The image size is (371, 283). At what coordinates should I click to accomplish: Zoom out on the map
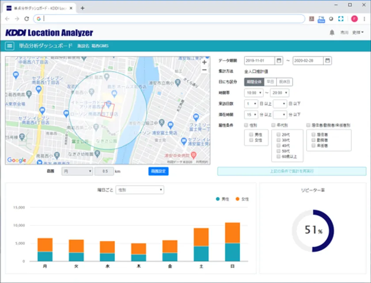tap(204, 70)
